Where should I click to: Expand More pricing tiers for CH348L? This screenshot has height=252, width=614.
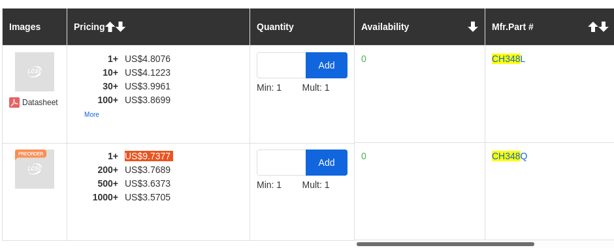tap(91, 114)
